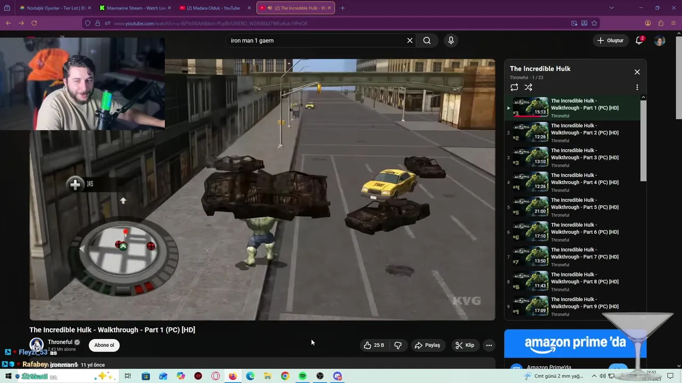The height and width of the screenshot is (383, 682).
Task: Open Chrome from the taskbar
Action: [x=285, y=376]
